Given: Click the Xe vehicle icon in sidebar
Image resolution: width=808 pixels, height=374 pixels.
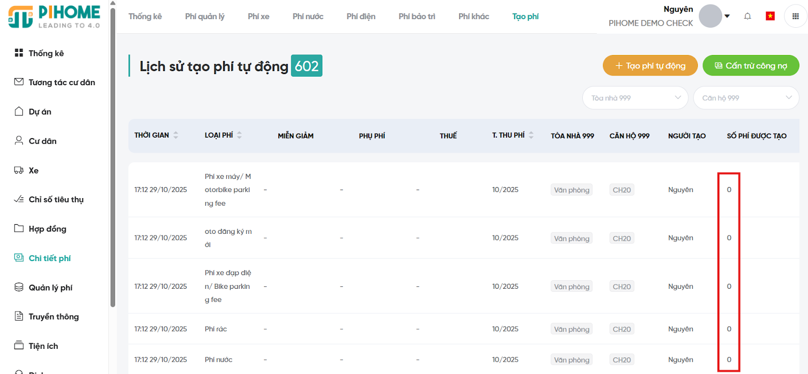Looking at the screenshot, I should point(19,170).
